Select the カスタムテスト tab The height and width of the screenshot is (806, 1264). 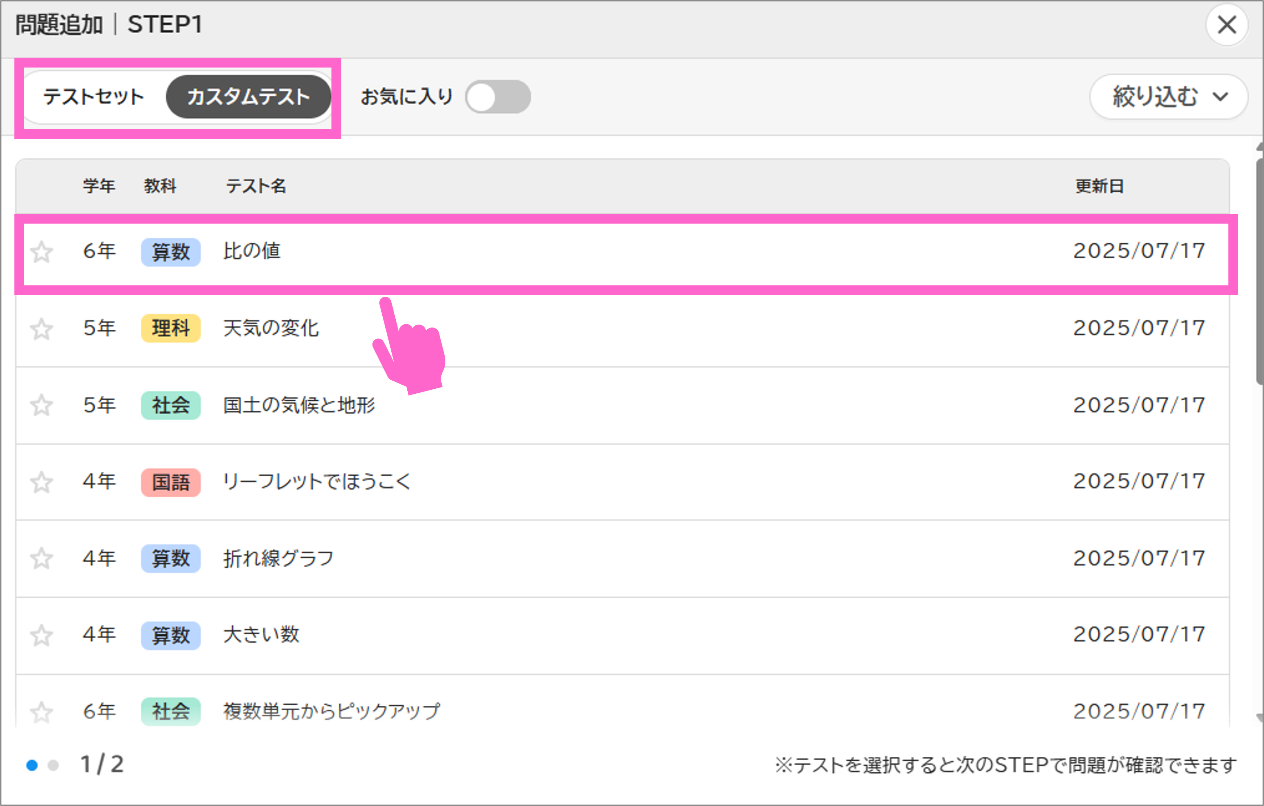248,97
